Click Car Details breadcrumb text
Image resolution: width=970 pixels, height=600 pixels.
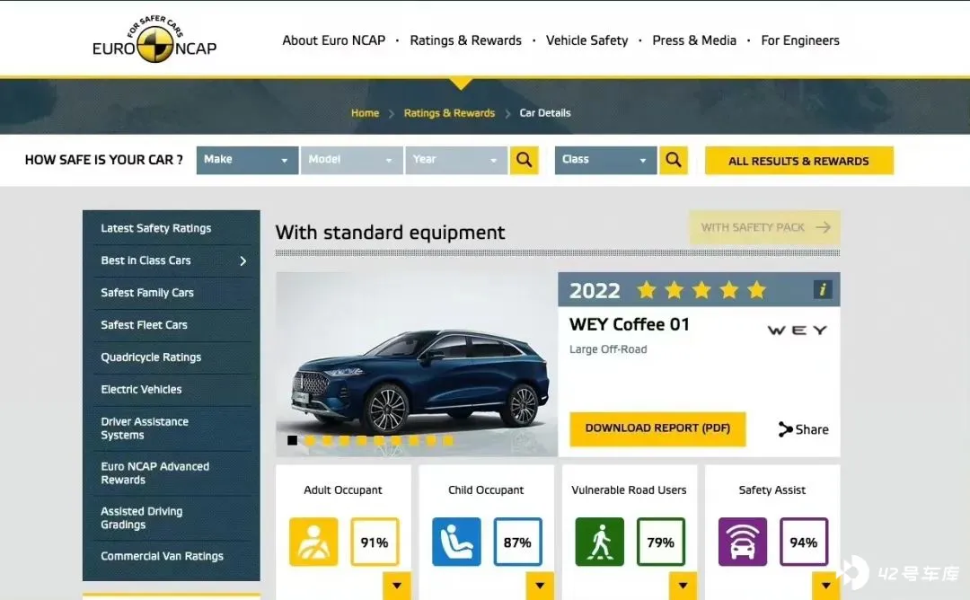[545, 113]
